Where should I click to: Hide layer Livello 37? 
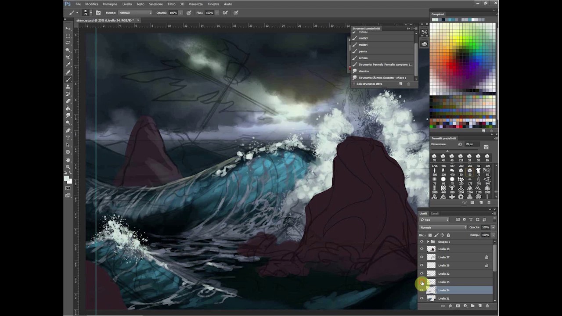click(422, 257)
